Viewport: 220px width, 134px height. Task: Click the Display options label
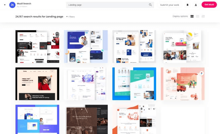pyautogui.click(x=180, y=16)
